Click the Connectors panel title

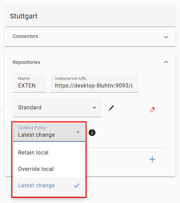point(25,36)
